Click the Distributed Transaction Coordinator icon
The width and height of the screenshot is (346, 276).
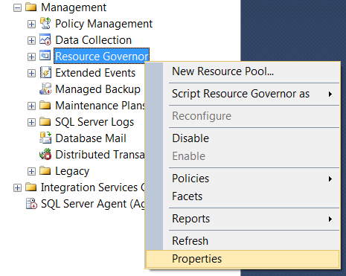pyautogui.click(x=45, y=154)
